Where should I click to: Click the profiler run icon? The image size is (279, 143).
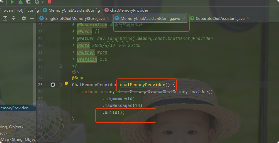tap(37, 2)
